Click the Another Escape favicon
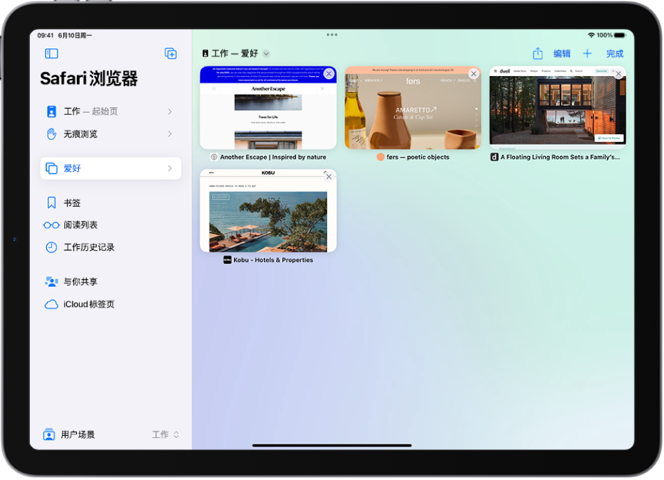 (x=214, y=157)
